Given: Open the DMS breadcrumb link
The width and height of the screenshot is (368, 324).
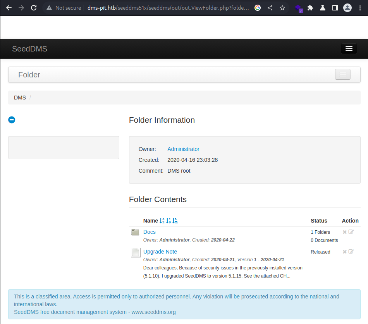Looking at the screenshot, I should pyautogui.click(x=20, y=98).
